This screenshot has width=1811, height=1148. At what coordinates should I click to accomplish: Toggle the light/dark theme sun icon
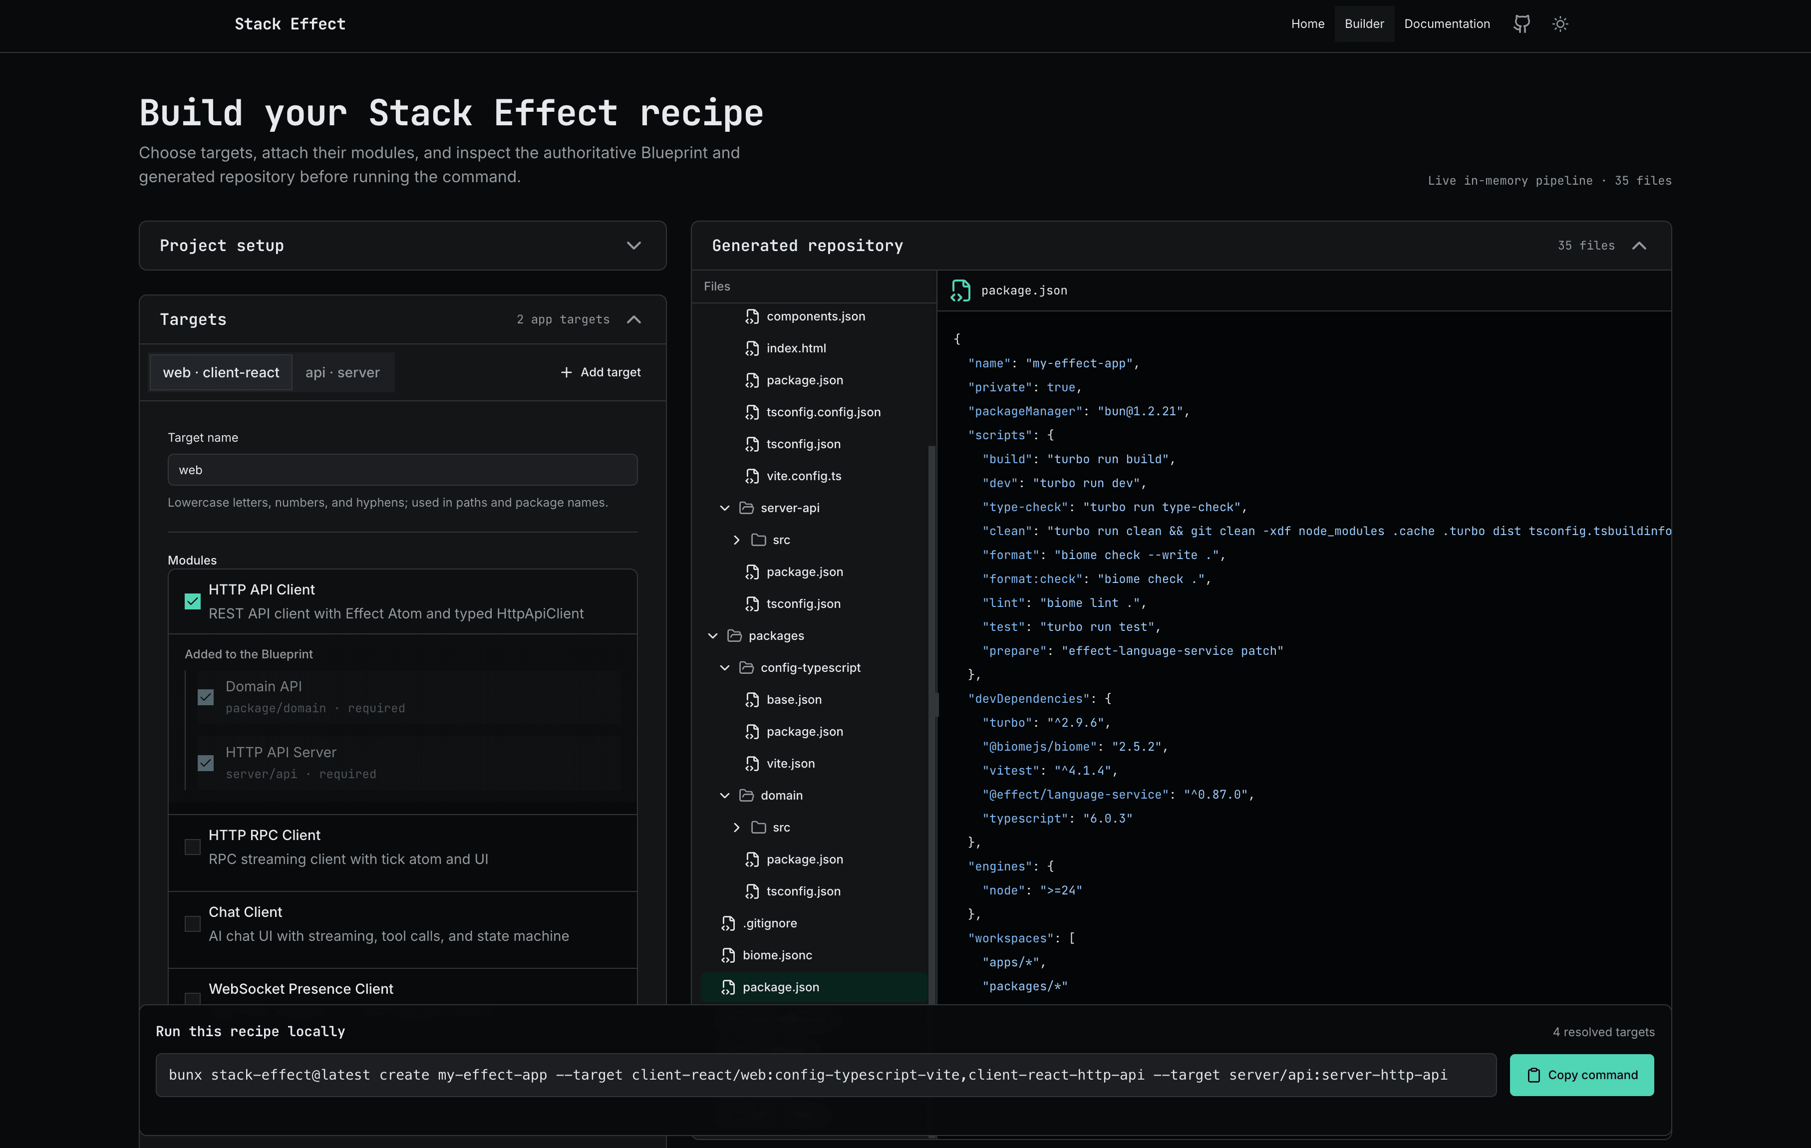(x=1560, y=24)
